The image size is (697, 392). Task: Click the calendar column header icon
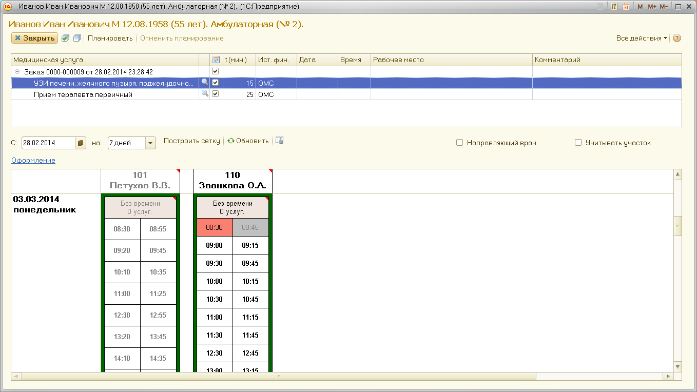(216, 60)
